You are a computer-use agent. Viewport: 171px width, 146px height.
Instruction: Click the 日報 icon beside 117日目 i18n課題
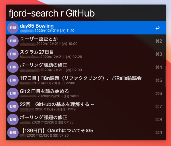click(x=13, y=80)
